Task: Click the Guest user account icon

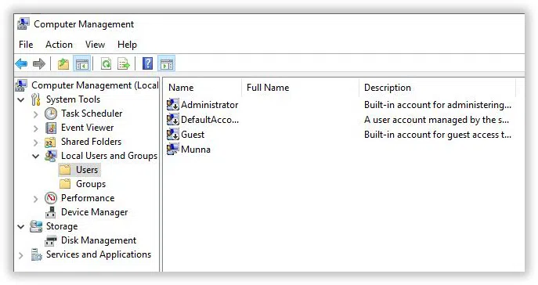Action: pos(172,134)
